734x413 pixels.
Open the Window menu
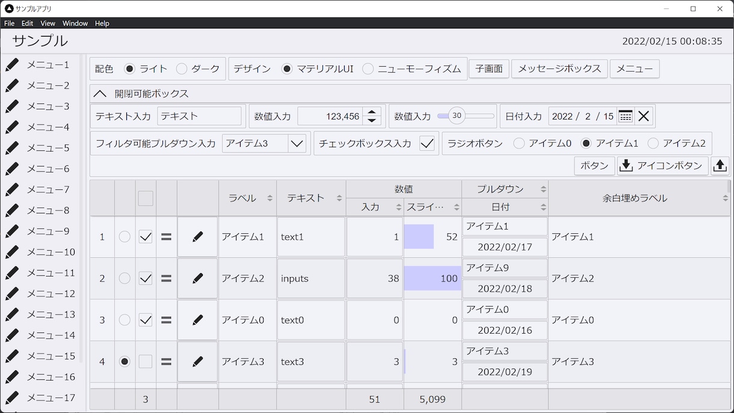click(x=75, y=23)
